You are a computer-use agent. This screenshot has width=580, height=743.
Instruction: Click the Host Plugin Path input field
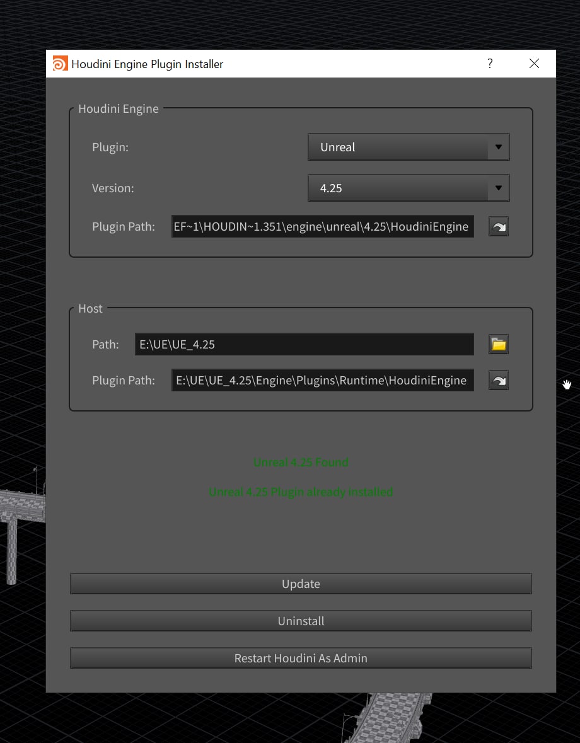[x=323, y=380]
